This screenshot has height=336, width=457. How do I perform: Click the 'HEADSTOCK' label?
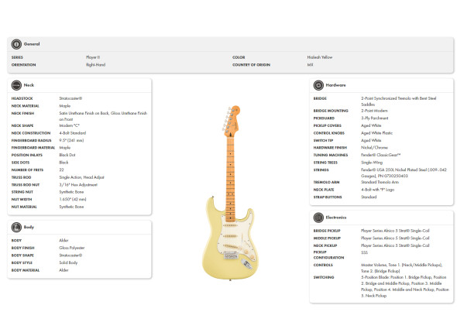(x=22, y=98)
